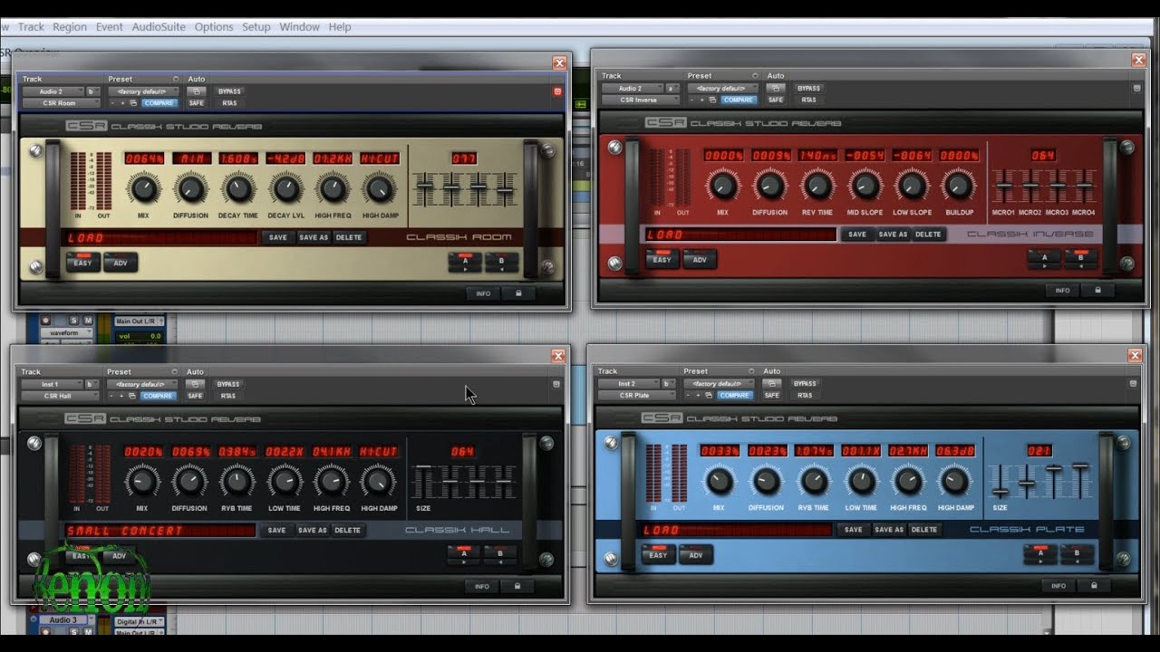Image resolution: width=1160 pixels, height=652 pixels.
Task: Open the Track menu
Action: [31, 27]
